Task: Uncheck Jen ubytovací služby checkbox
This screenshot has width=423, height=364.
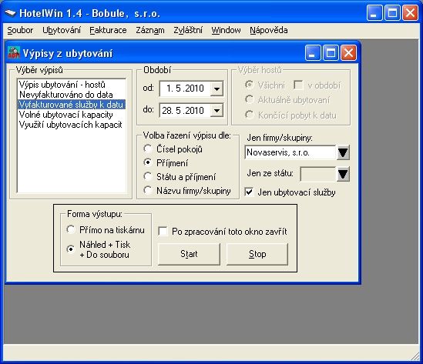Action: (249, 192)
